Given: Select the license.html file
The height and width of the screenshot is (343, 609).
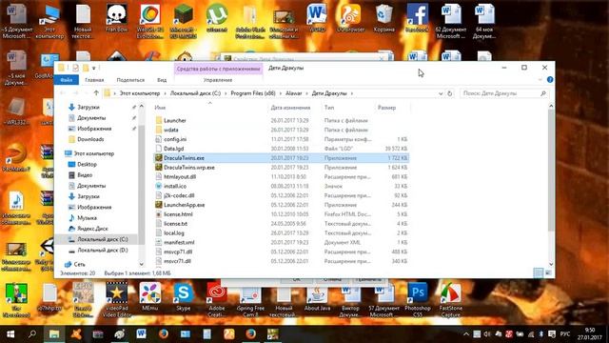Looking at the screenshot, I should click(x=178, y=214).
